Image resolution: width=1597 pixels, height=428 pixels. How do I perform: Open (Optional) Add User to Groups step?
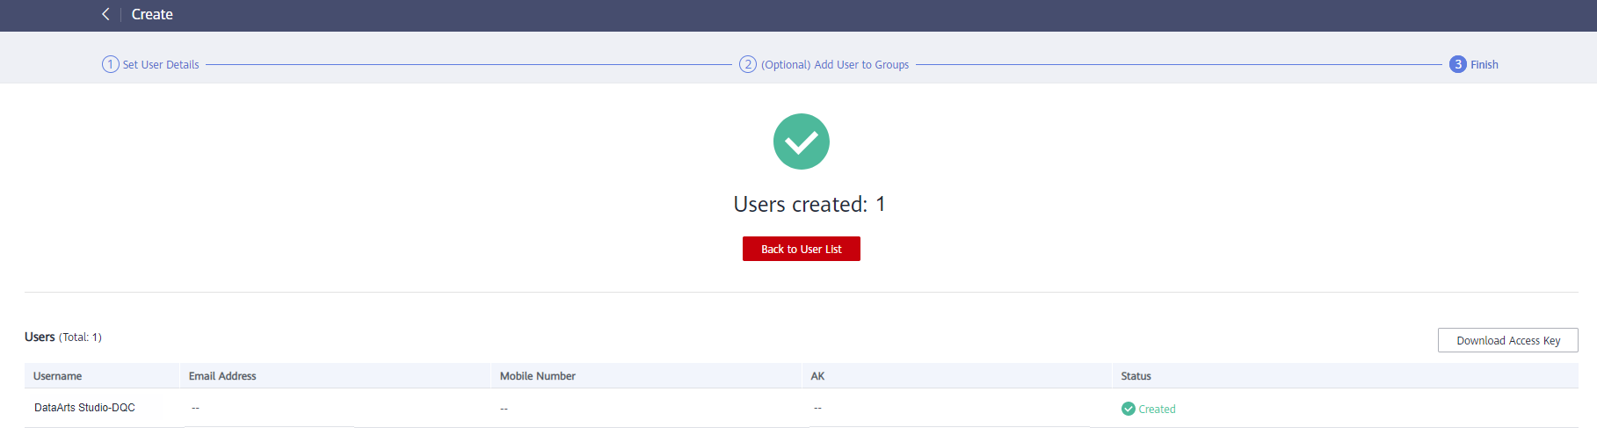click(x=835, y=64)
